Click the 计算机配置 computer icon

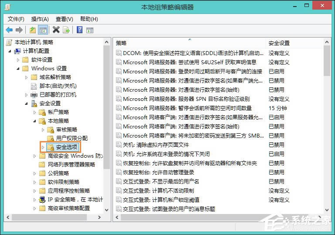17,51
